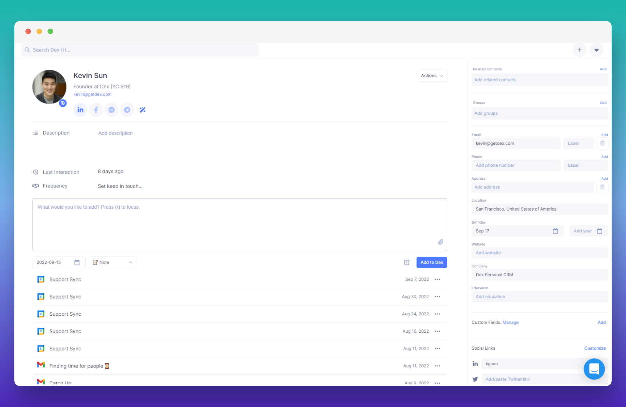
Task: Open Kevin Sun's LinkedIn profile icon
Action: (x=80, y=110)
